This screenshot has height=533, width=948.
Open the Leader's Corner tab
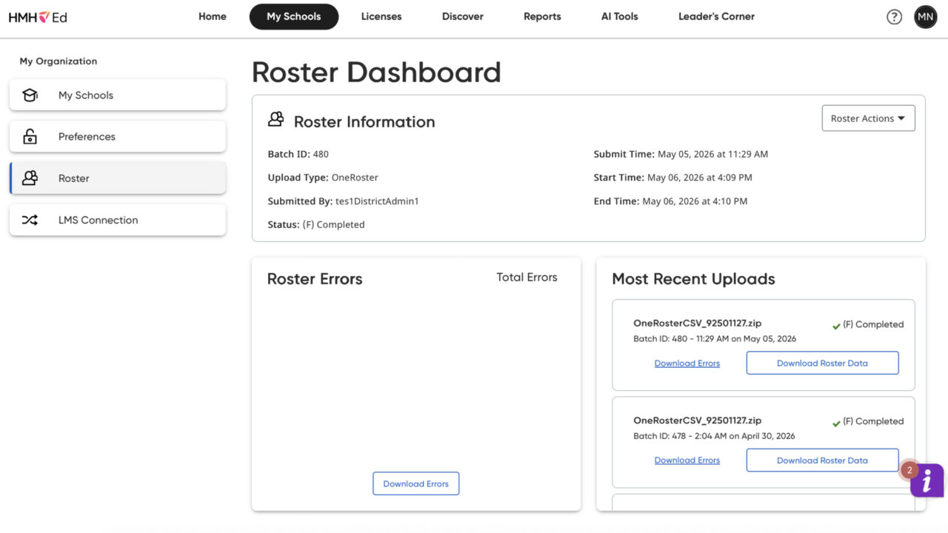coord(716,16)
